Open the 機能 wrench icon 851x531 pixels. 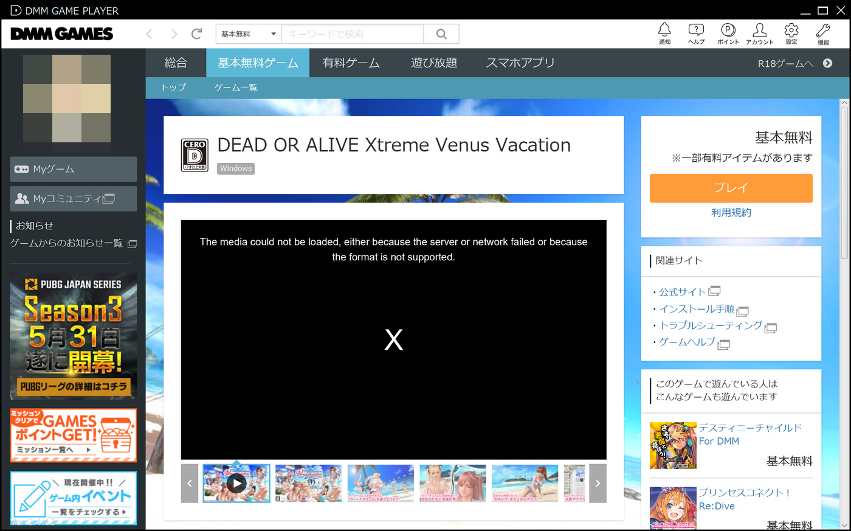pos(823,33)
